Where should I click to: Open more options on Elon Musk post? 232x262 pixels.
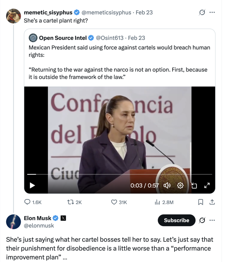tap(212, 220)
